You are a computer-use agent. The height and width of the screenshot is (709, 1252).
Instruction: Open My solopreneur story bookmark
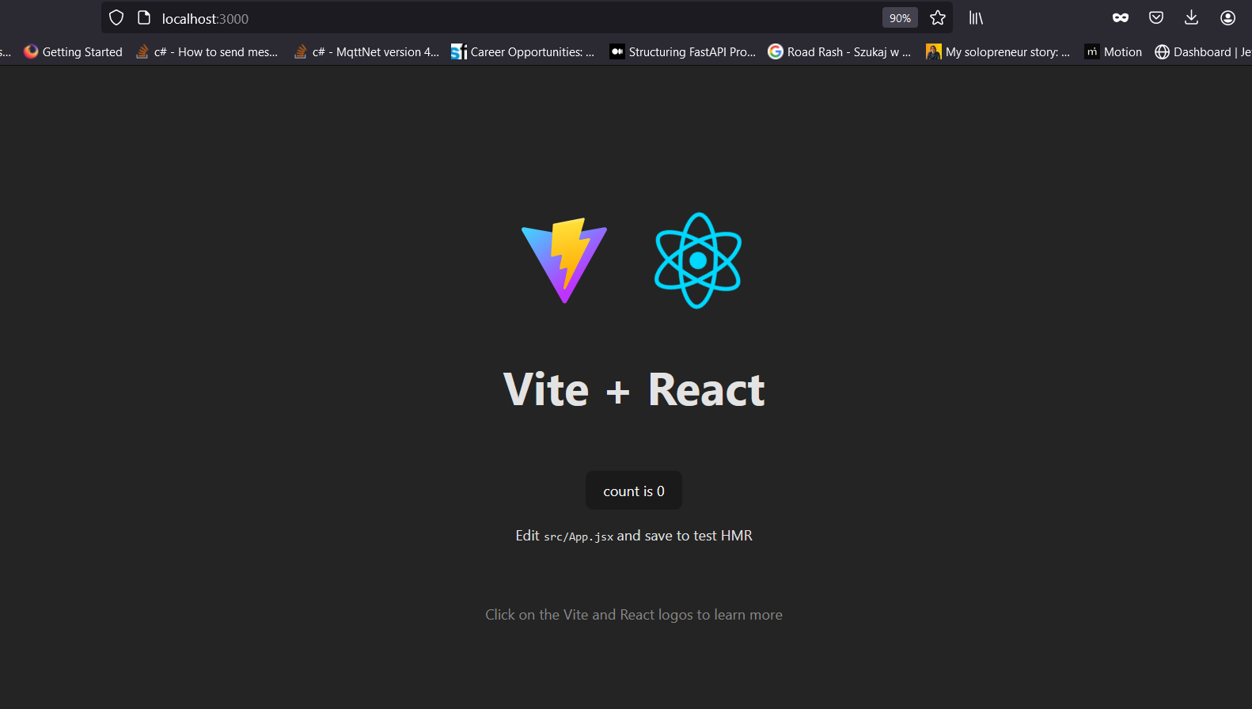pos(998,51)
